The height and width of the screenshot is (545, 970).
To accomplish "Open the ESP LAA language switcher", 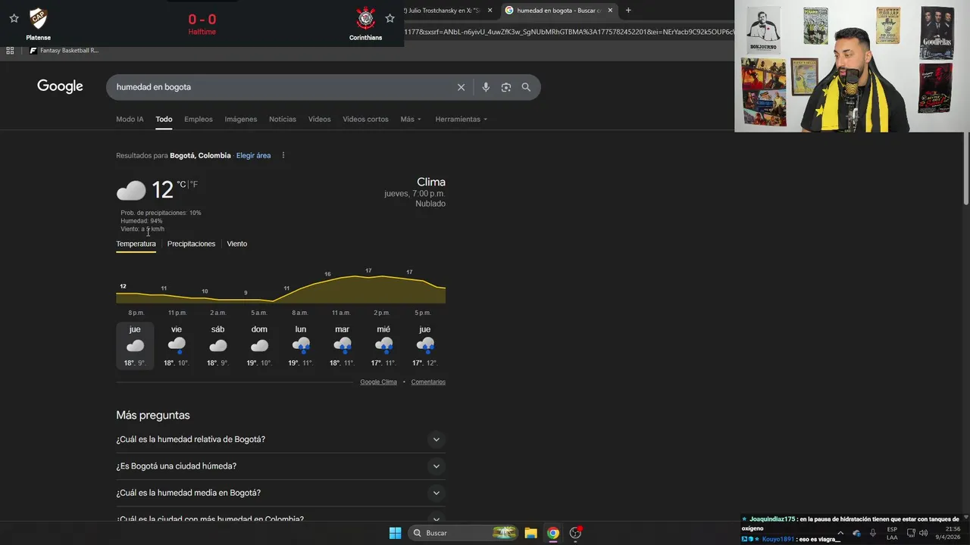I will coord(892,533).
